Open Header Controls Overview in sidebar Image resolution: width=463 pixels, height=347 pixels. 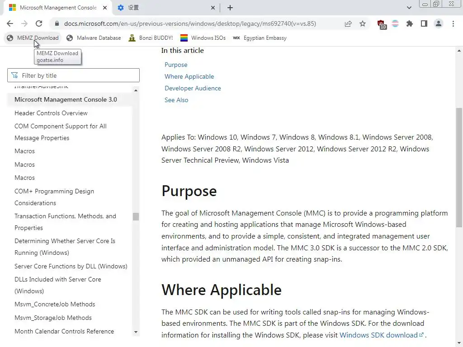51,113
